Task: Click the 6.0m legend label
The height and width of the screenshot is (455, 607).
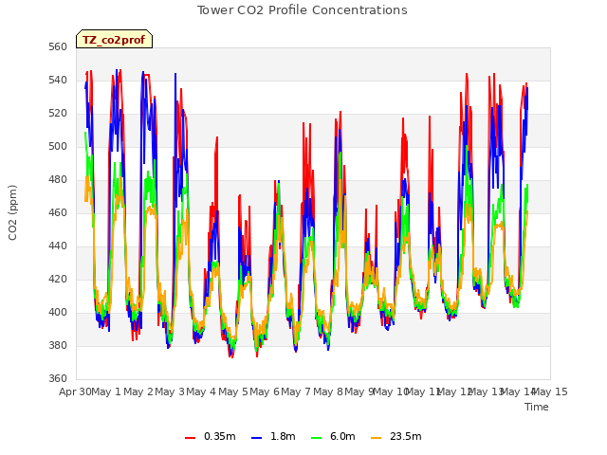Action: coord(342,436)
